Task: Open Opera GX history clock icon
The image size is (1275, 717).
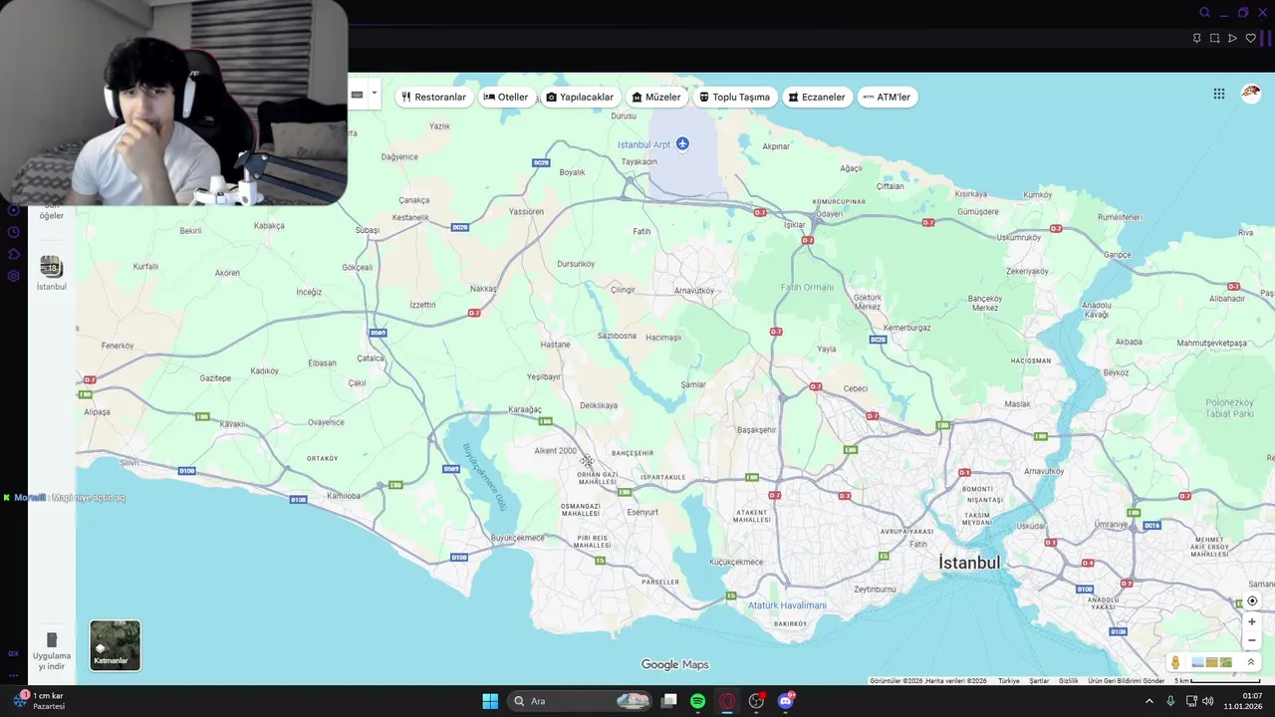Action: [x=14, y=232]
